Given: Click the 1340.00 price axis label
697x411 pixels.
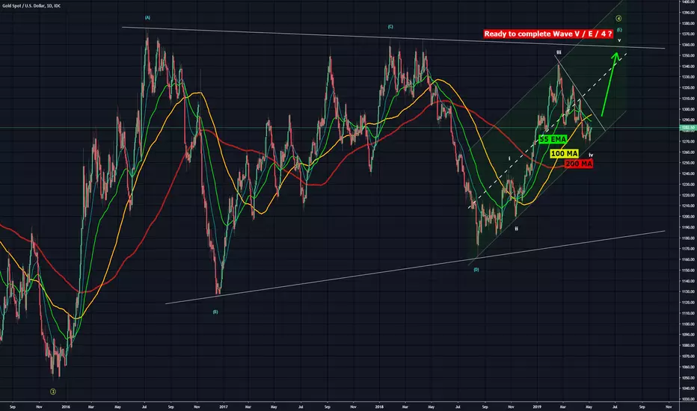Looking at the screenshot, I should point(689,67).
